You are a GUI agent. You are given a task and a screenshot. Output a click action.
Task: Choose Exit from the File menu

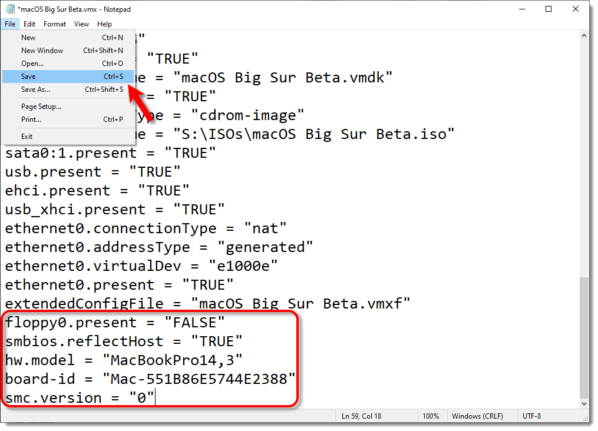(x=68, y=137)
